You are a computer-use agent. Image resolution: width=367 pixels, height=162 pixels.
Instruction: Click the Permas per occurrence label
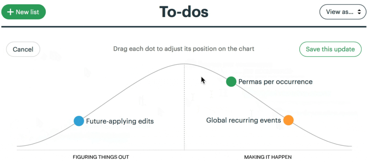(275, 82)
